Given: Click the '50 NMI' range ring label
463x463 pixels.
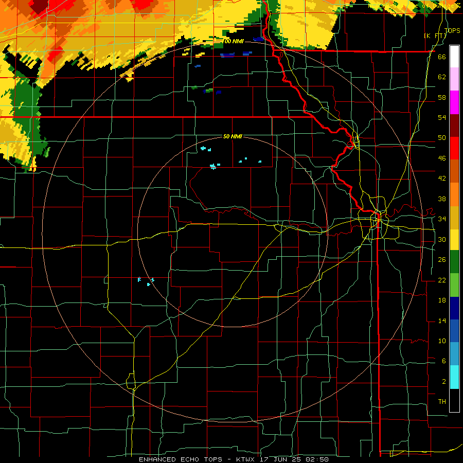Looking at the screenshot, I should point(233,136).
